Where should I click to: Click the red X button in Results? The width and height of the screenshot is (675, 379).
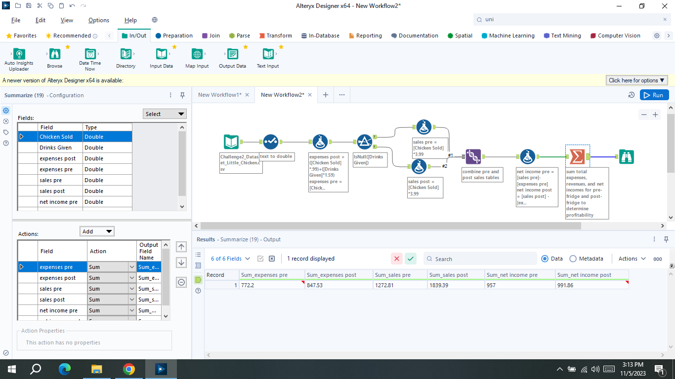pos(396,259)
